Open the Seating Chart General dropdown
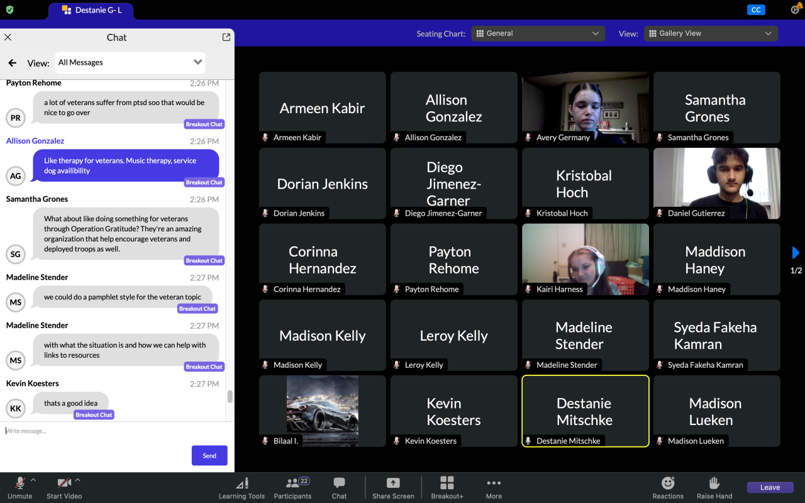This screenshot has width=805, height=503. click(538, 33)
